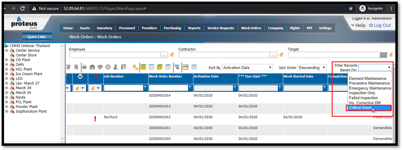This screenshot has height=151, width=403.
Task: Click the pencil edit icon in toolbar
Action: click(x=69, y=67)
